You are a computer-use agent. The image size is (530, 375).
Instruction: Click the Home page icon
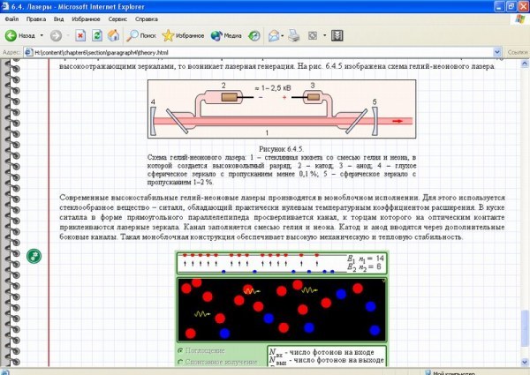coord(114,35)
